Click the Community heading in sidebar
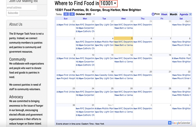Screen dimensions: 196x127 pyautogui.click(x=17, y=59)
